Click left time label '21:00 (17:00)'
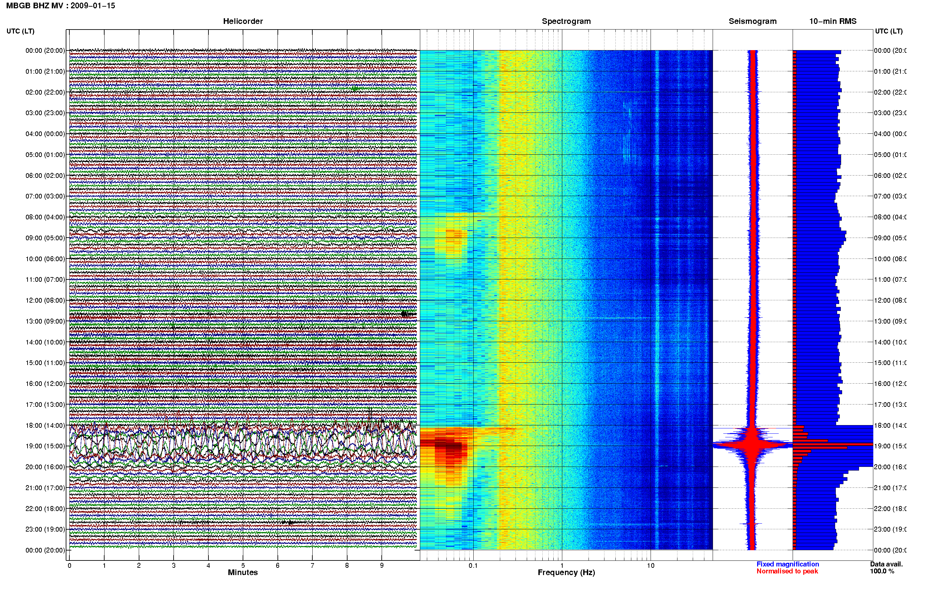The width and height of the screenshot is (944, 590). click(x=45, y=488)
